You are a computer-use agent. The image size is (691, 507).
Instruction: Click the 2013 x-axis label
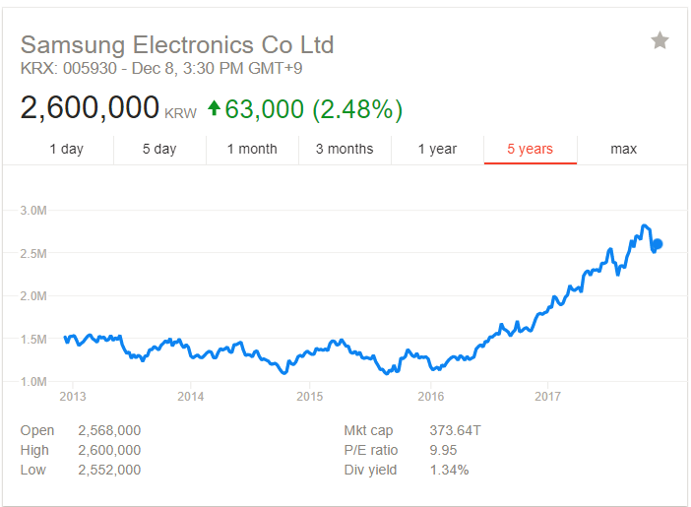pyautogui.click(x=73, y=397)
